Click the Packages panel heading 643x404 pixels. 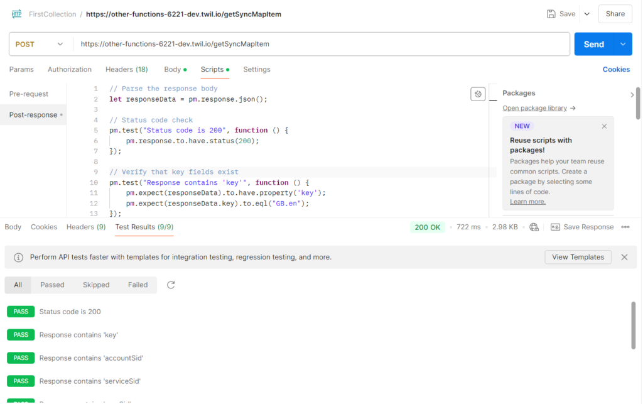pyautogui.click(x=518, y=93)
